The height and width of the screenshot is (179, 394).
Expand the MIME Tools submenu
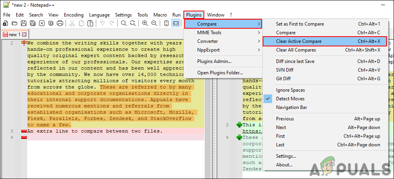pos(223,33)
